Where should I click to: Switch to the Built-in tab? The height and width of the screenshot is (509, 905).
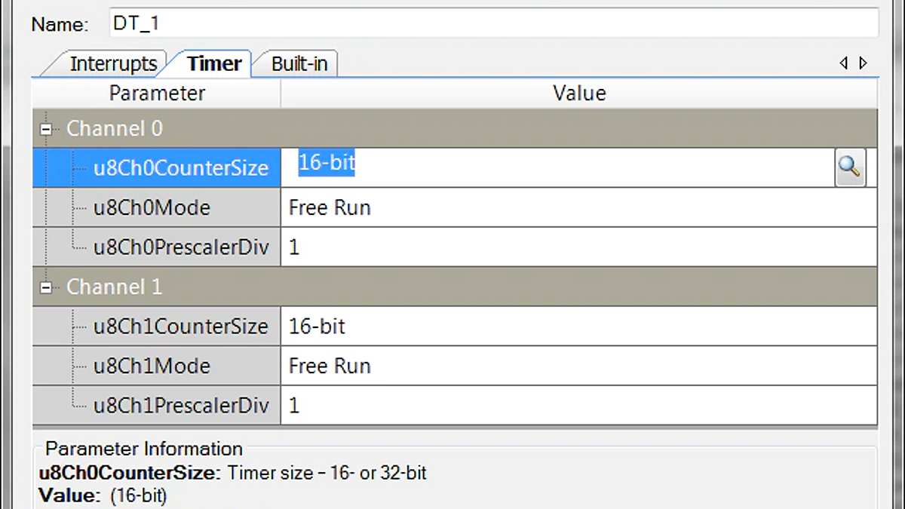(x=299, y=63)
